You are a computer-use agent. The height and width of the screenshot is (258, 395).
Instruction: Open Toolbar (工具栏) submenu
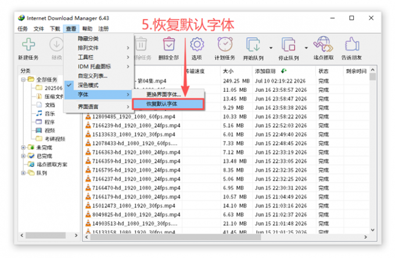[99, 57]
